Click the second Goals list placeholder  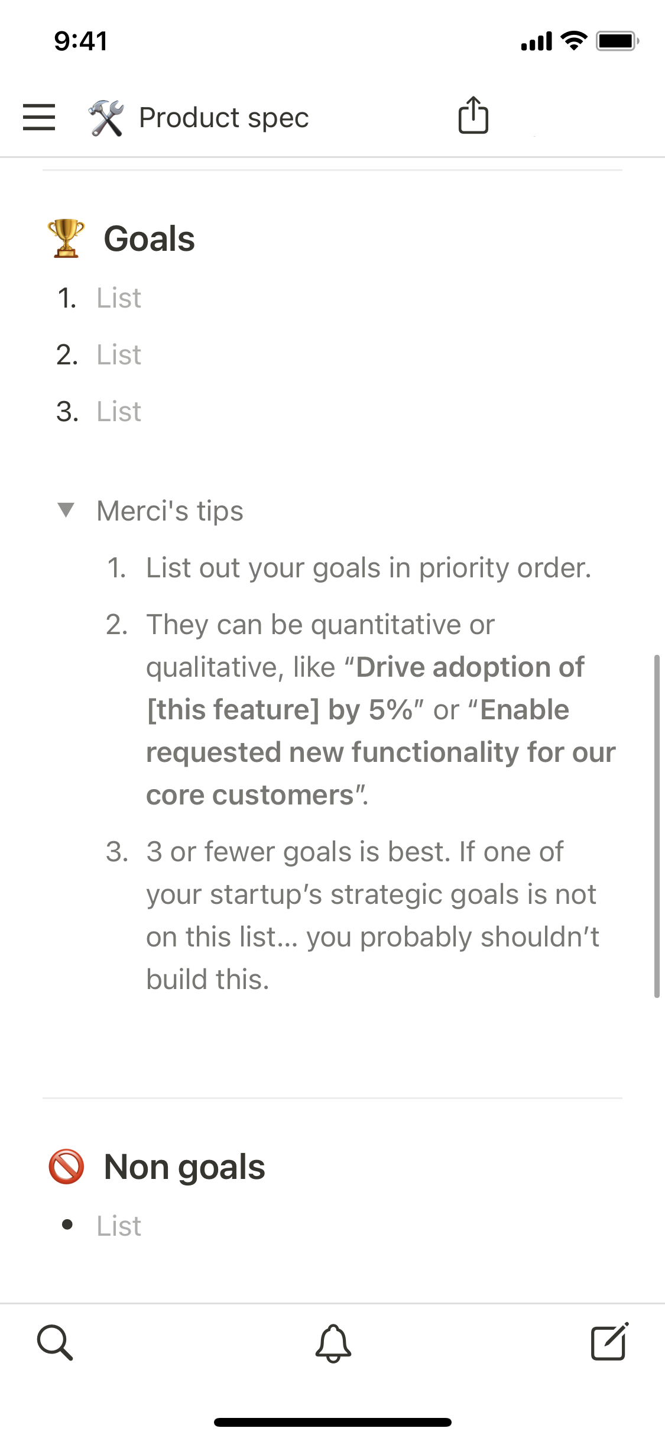119,355
